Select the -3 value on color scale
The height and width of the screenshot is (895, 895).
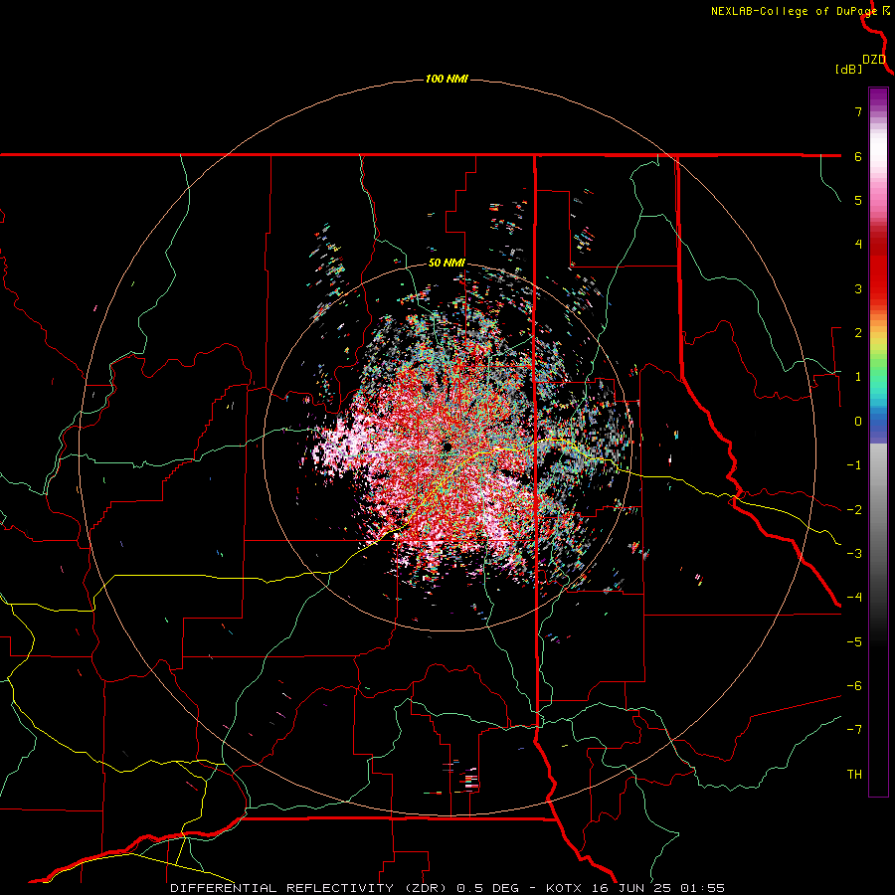click(x=854, y=554)
